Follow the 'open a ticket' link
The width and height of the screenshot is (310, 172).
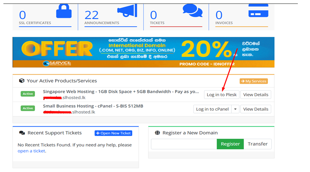31,151
